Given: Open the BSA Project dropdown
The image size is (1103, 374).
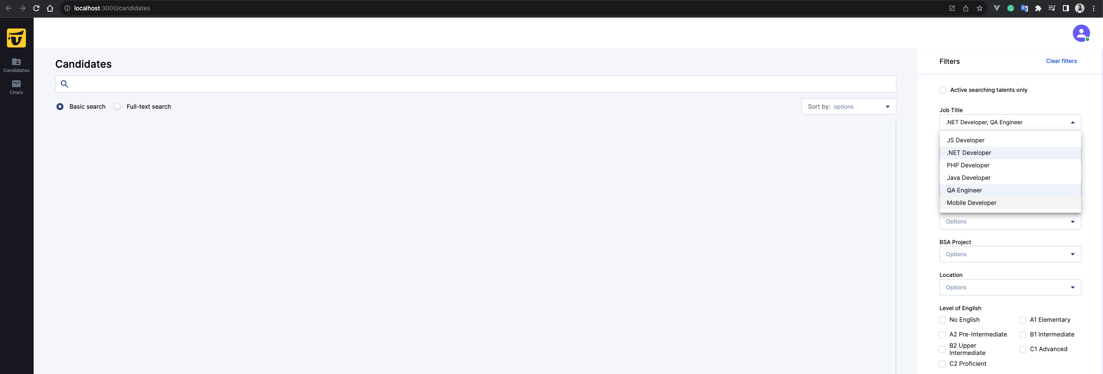Looking at the screenshot, I should [1010, 254].
